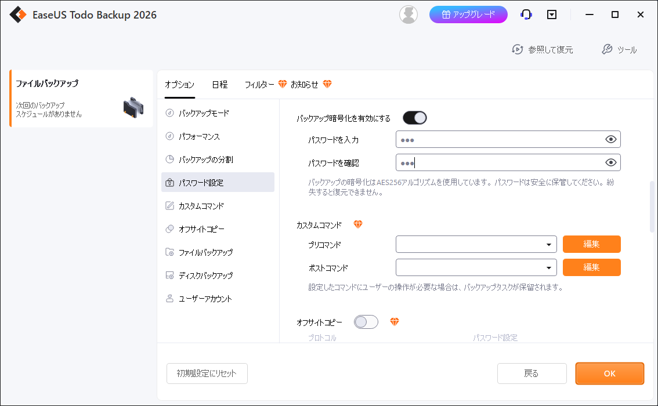
Task: Open the title bar dropdown menu box icon
Action: [552, 14]
